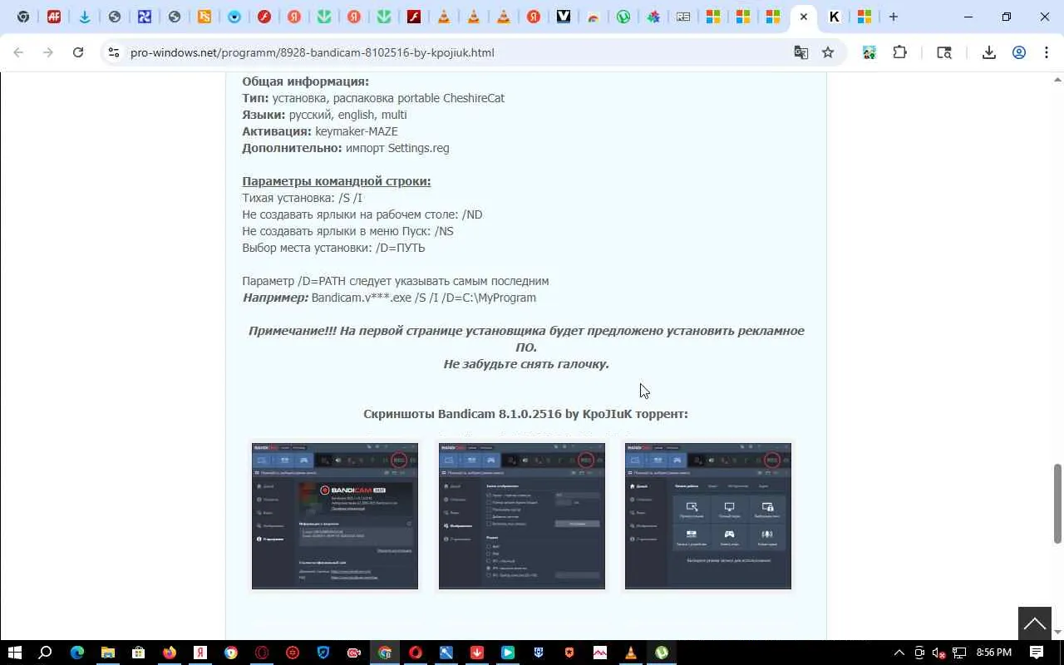Open the Windows notification center
The width and height of the screenshot is (1064, 665).
click(x=1037, y=653)
